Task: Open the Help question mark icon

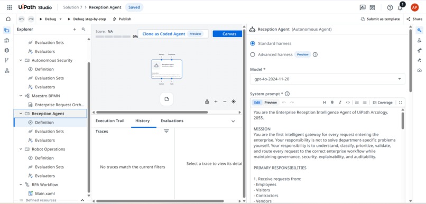Action: [x=390, y=7]
